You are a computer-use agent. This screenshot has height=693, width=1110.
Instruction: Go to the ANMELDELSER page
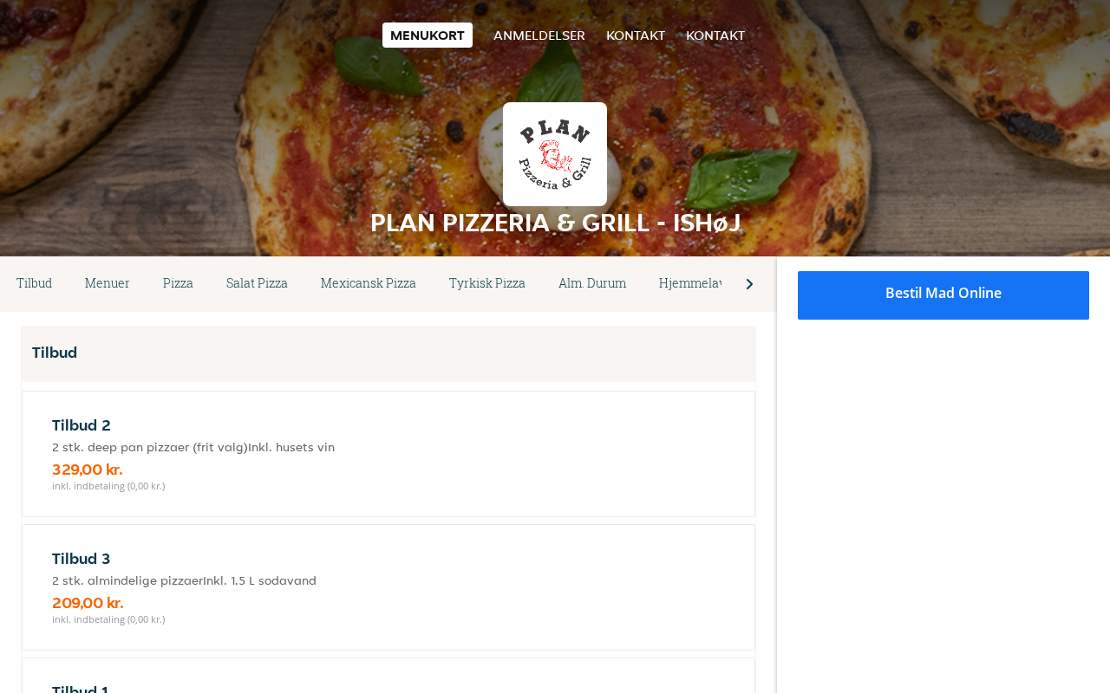(539, 36)
